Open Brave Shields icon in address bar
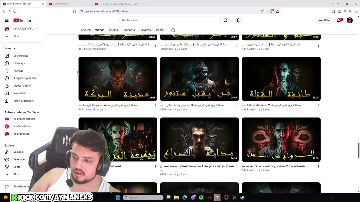 click(x=271, y=11)
